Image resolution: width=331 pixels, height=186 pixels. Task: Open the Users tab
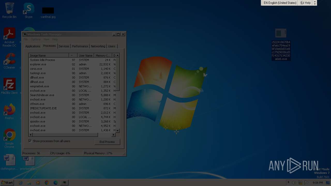click(112, 46)
